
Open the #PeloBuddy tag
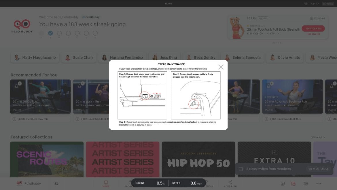91,17
